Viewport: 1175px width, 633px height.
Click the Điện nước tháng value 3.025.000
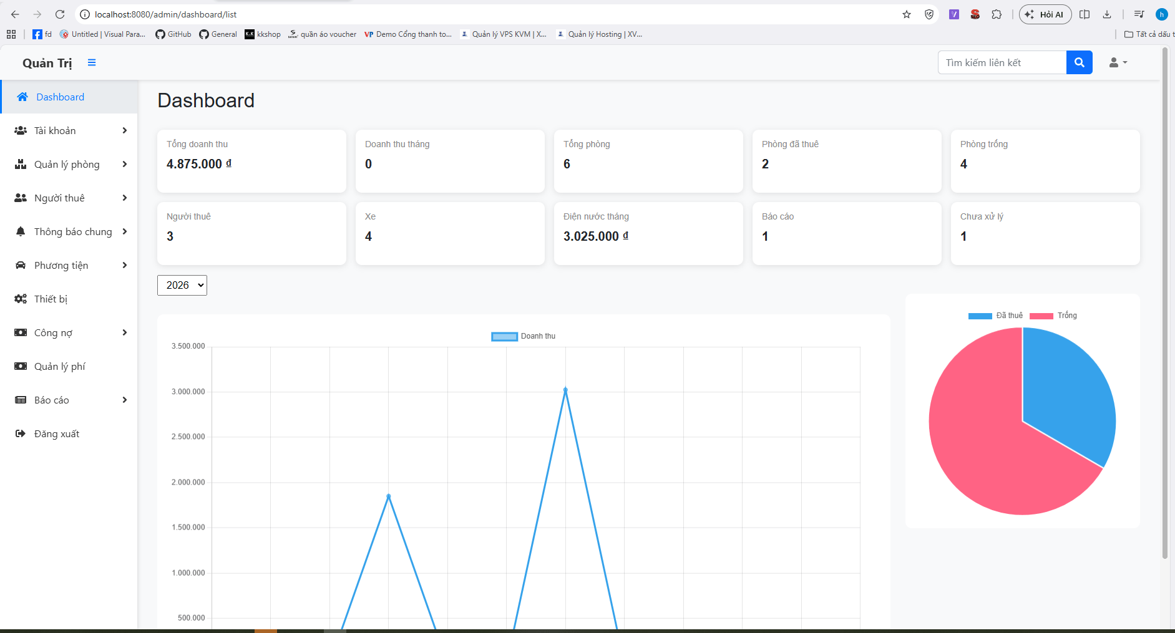(x=596, y=236)
